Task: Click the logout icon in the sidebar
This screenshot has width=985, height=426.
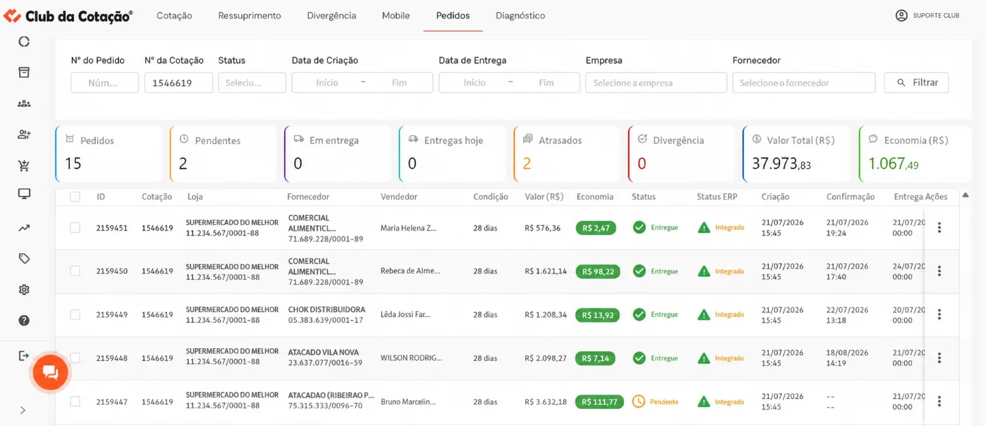Action: (x=24, y=356)
